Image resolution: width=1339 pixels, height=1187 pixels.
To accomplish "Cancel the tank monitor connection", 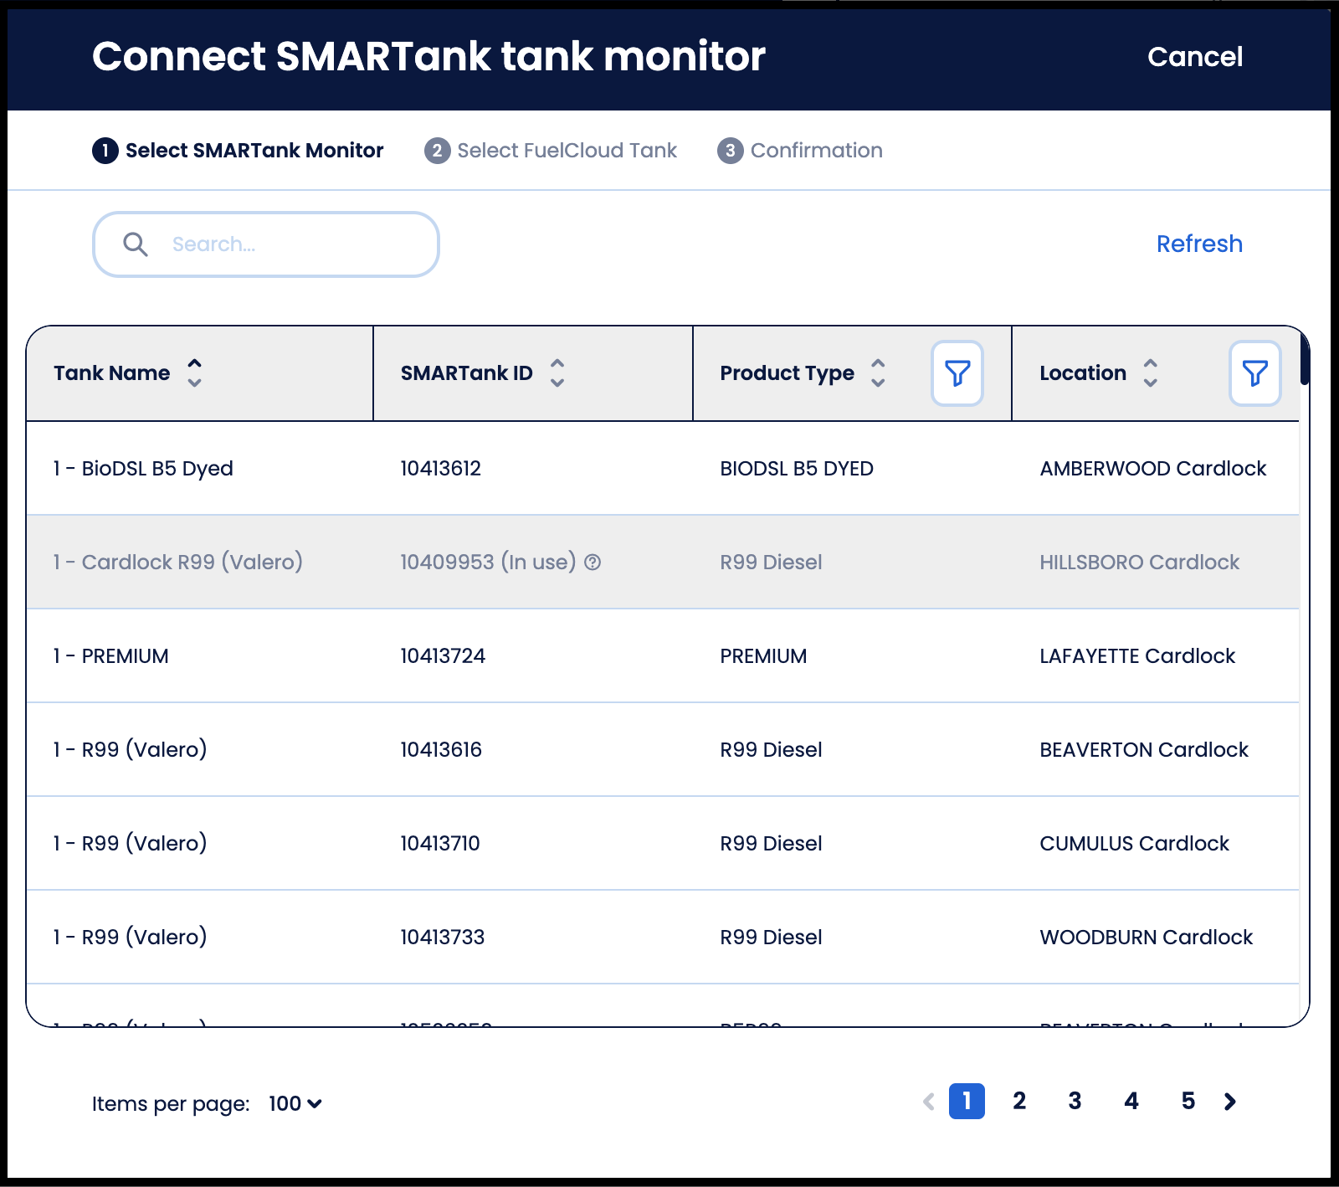I will point(1195,57).
